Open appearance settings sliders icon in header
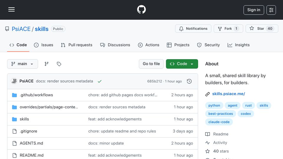 (271, 10)
